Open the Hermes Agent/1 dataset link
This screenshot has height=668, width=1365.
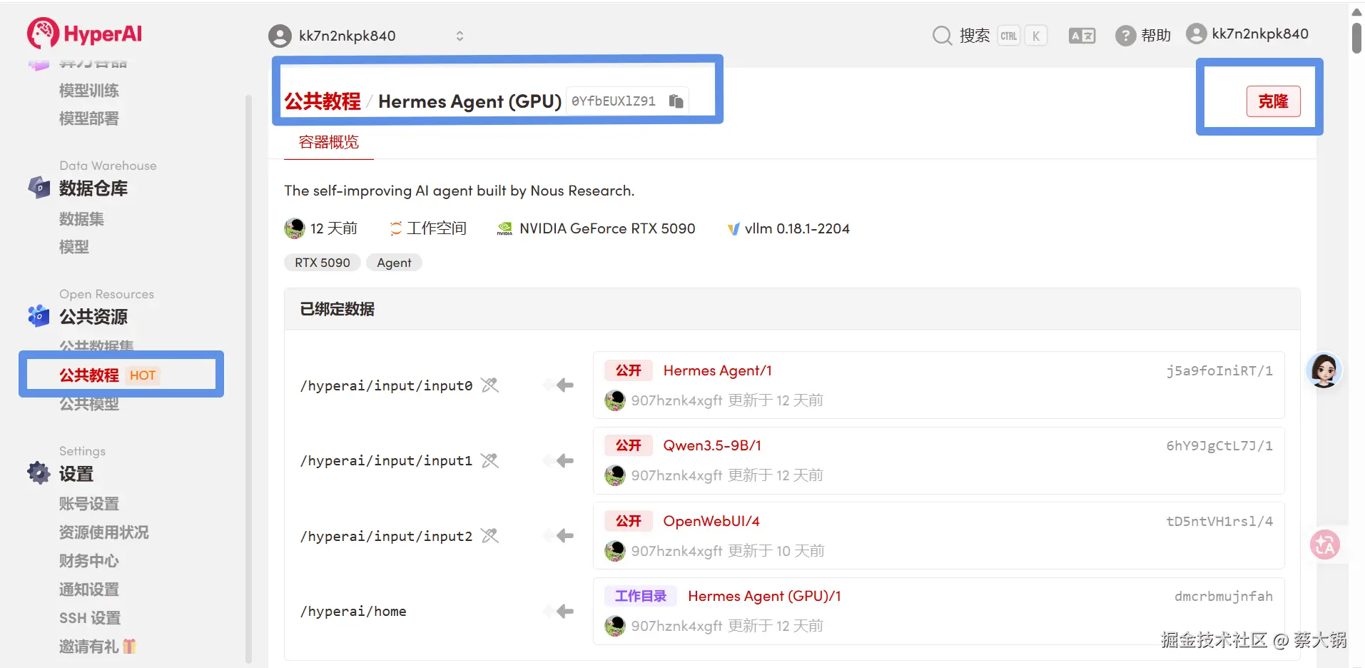[717, 370]
